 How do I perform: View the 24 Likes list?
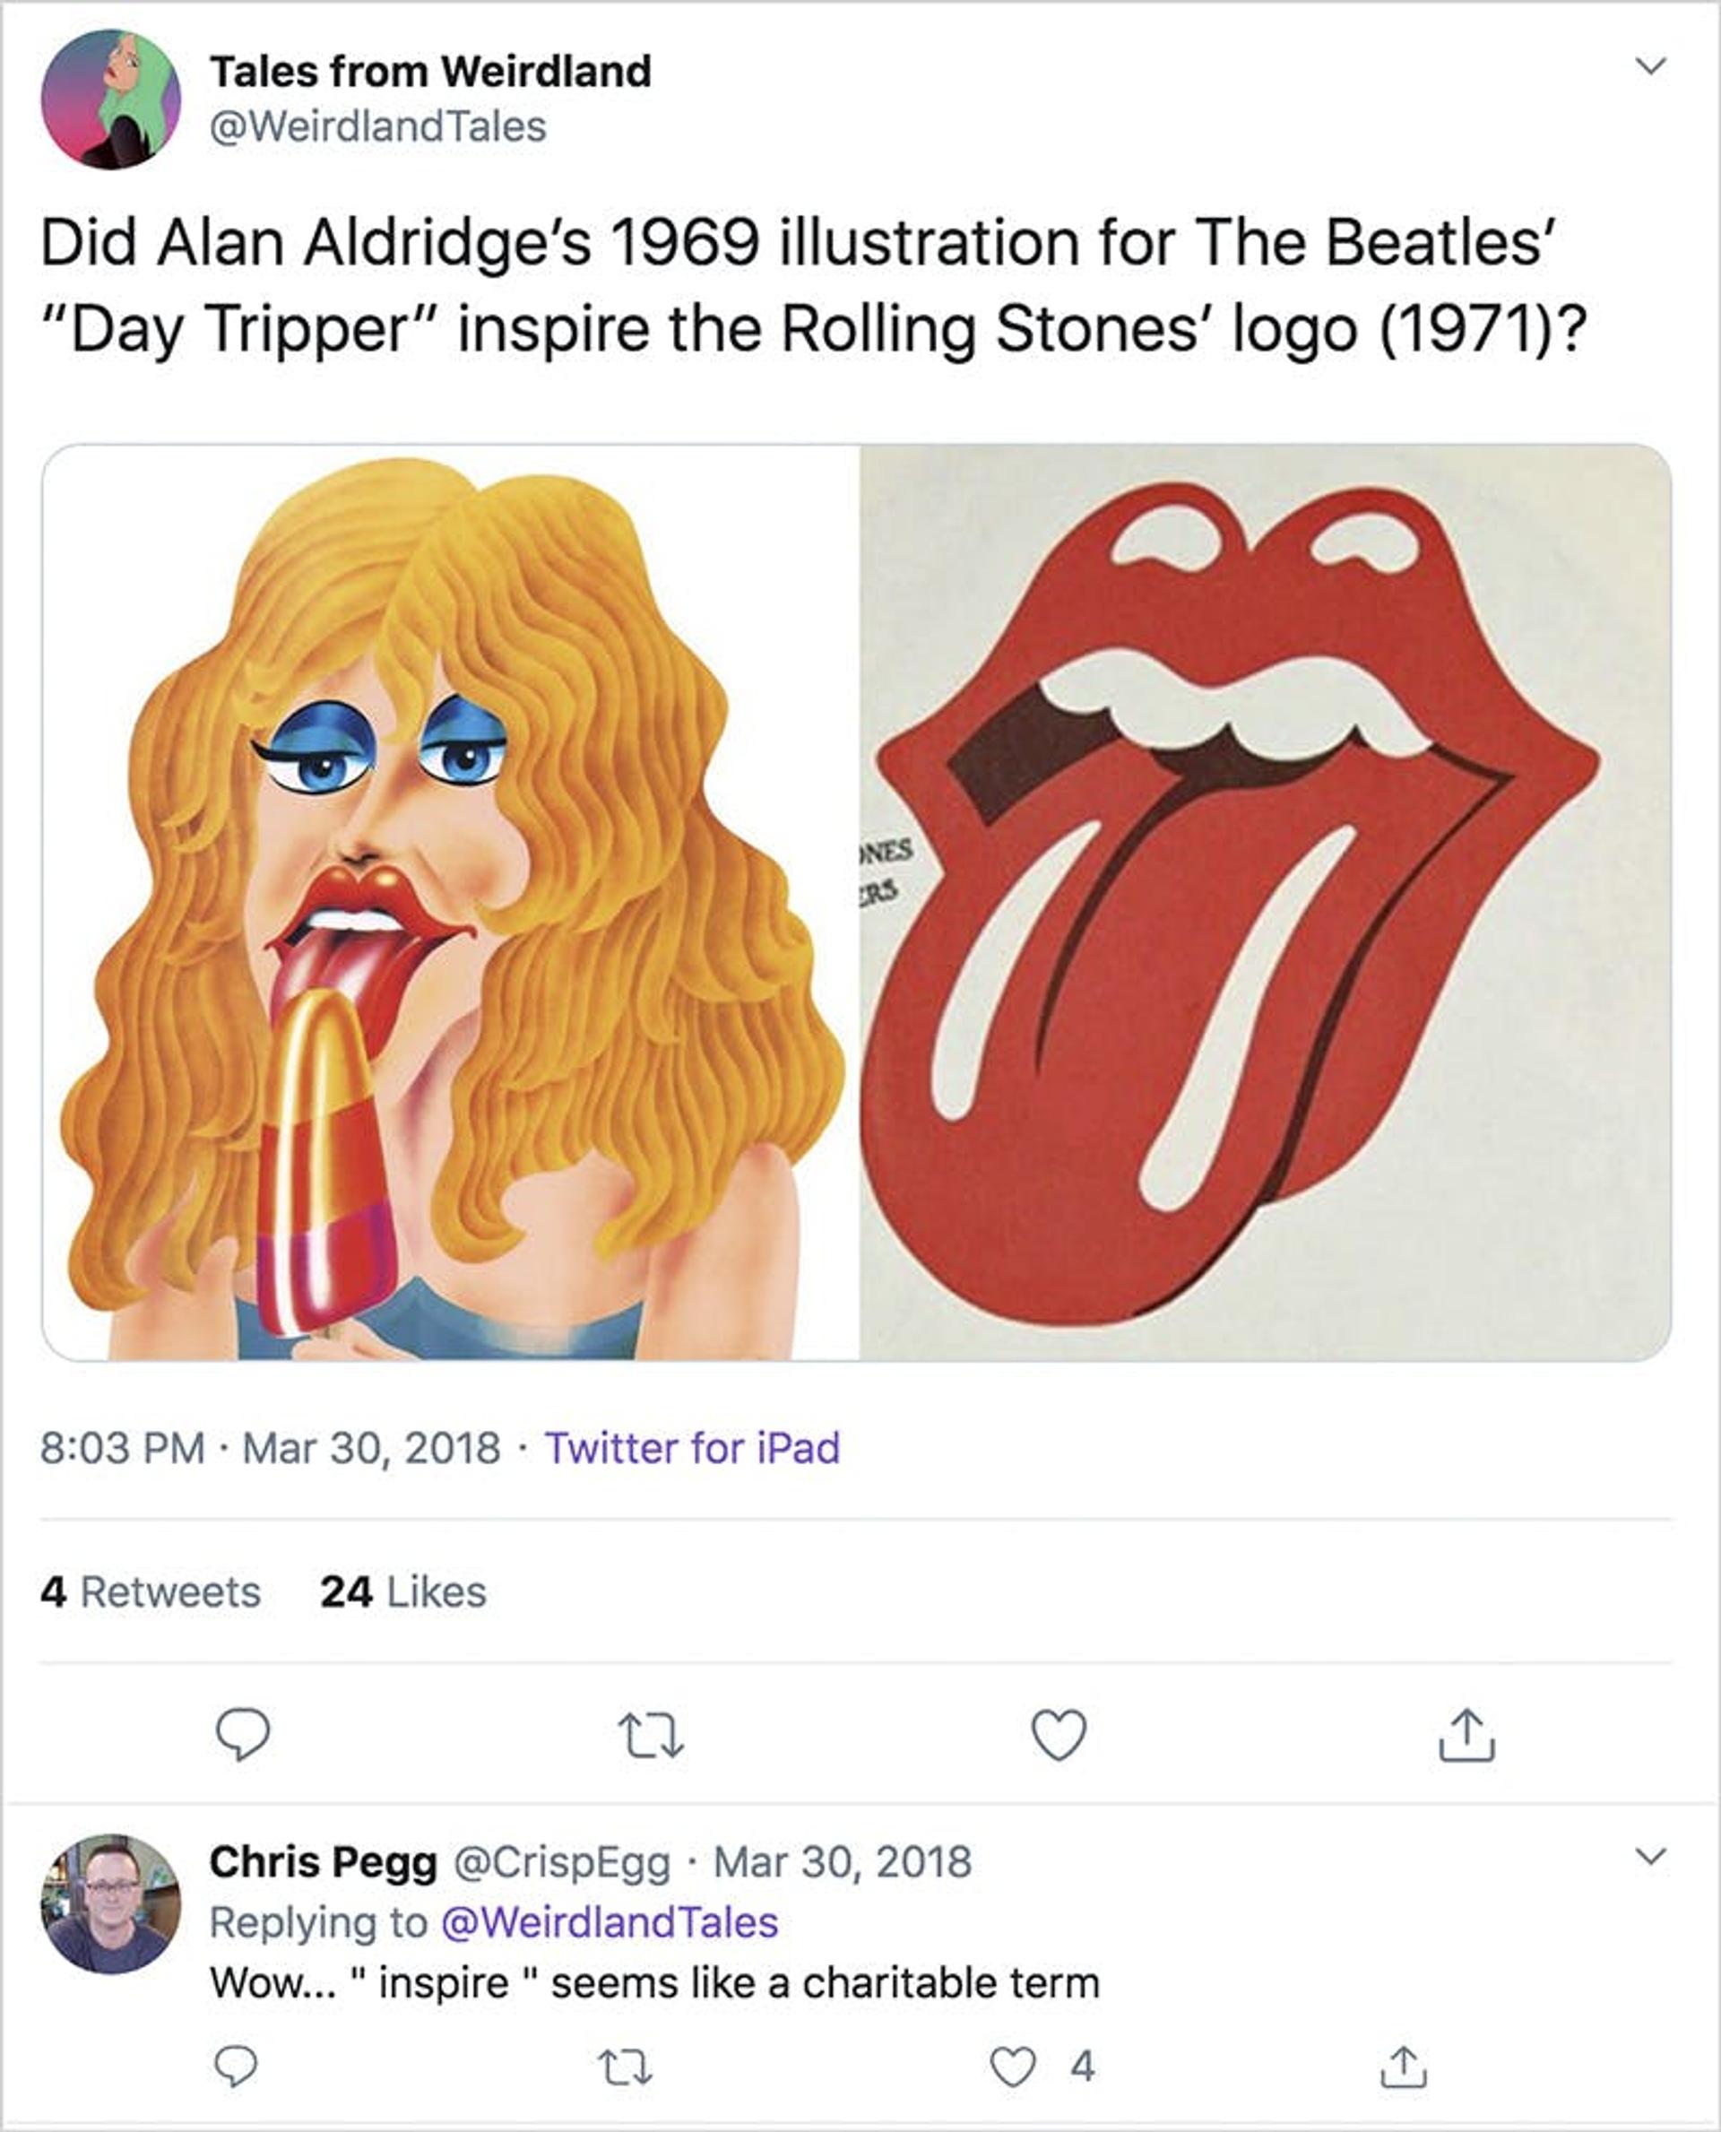tap(403, 1591)
